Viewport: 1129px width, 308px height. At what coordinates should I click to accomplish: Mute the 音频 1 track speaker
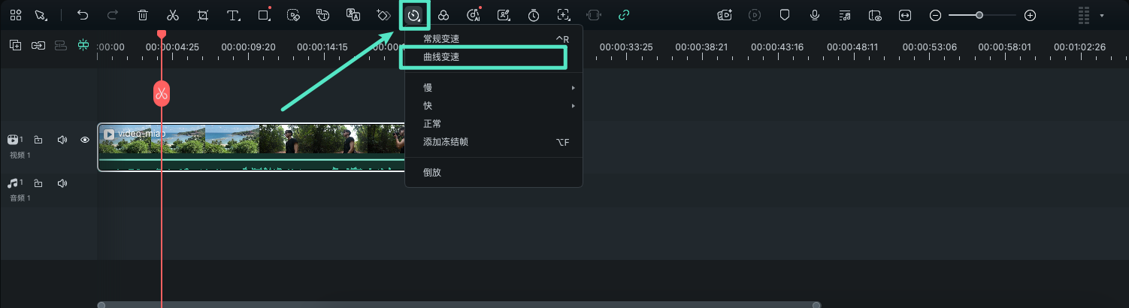[62, 183]
